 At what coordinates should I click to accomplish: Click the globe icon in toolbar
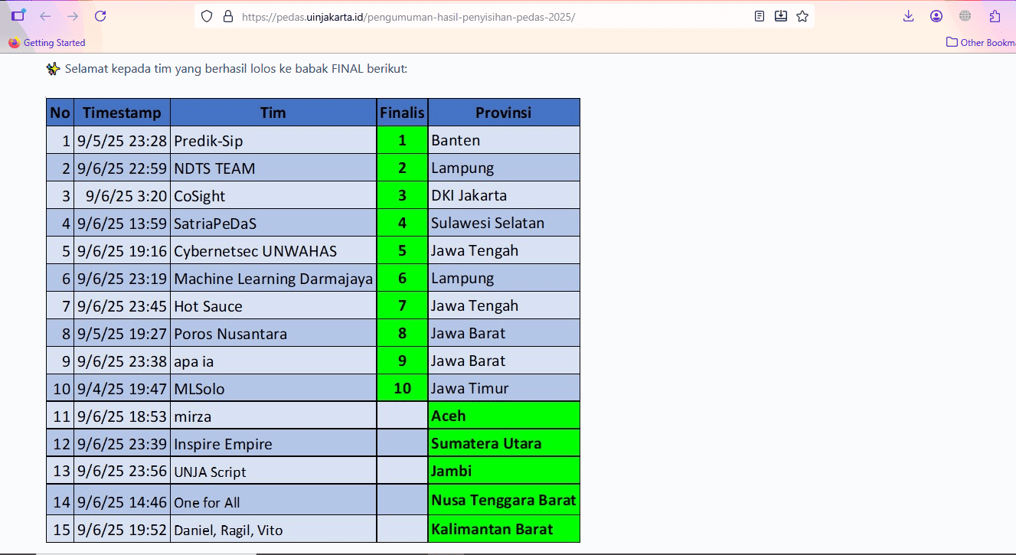click(965, 16)
